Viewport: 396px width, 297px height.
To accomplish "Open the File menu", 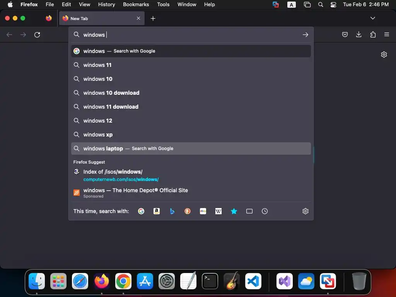I will (50, 4).
